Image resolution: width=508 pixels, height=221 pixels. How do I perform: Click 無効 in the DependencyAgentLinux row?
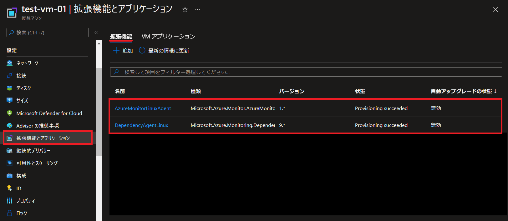point(436,125)
